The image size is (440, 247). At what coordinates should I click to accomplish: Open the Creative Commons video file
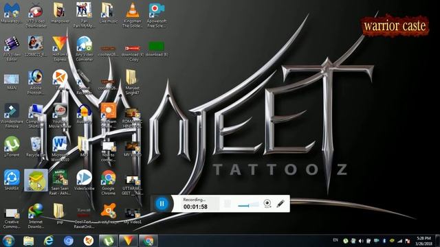click(12, 218)
